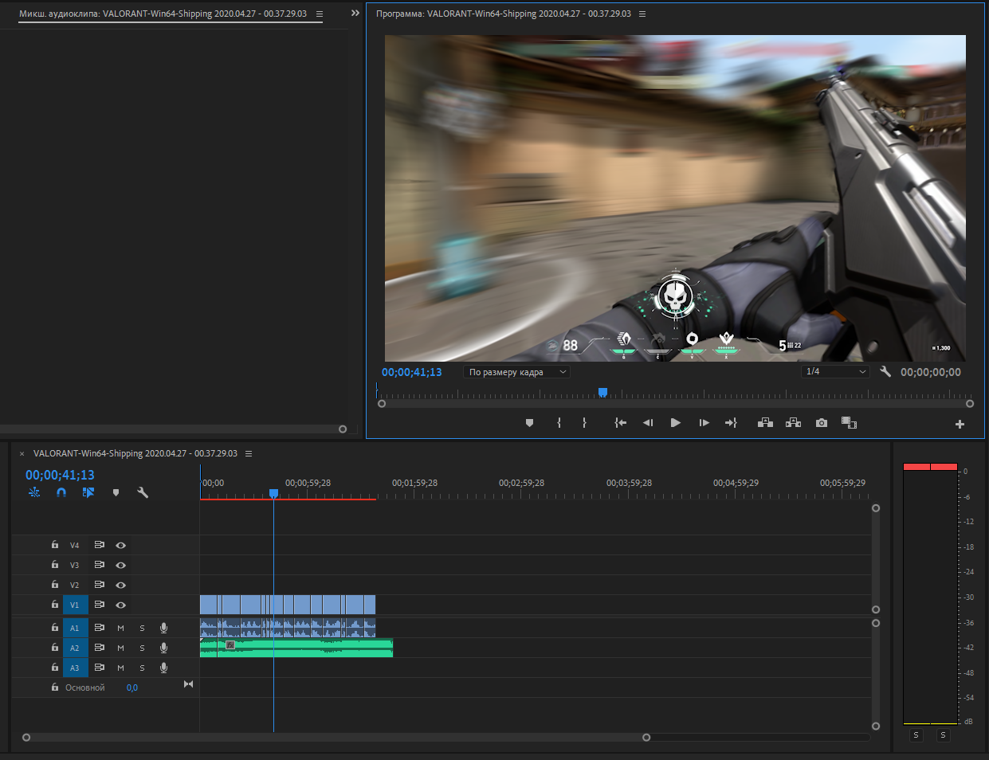Viewport: 989px width, 760px height.
Task: Mute audio track A2
Action: (x=121, y=648)
